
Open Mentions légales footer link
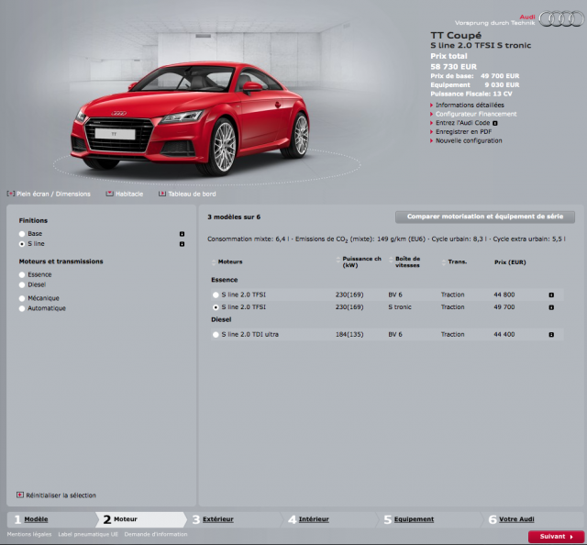(29, 534)
